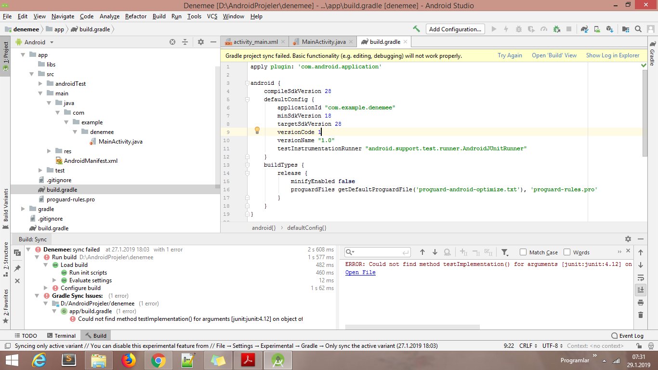Toggle the Match Case checkbox
The height and width of the screenshot is (370, 658).
(523, 252)
